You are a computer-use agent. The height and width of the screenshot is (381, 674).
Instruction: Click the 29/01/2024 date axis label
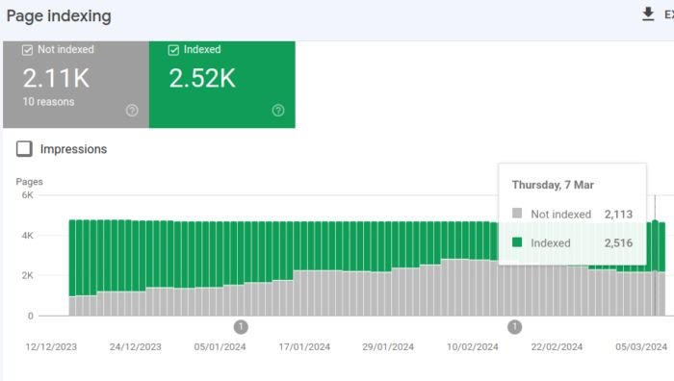coord(388,346)
